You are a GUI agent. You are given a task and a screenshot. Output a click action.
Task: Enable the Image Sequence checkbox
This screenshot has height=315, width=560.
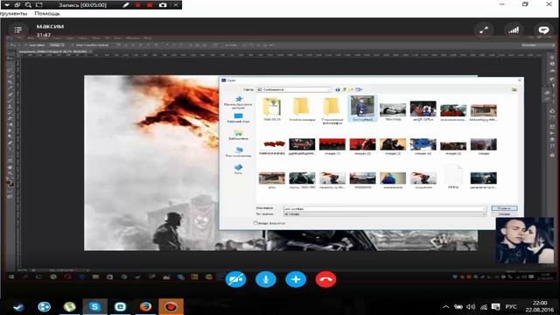point(255,223)
